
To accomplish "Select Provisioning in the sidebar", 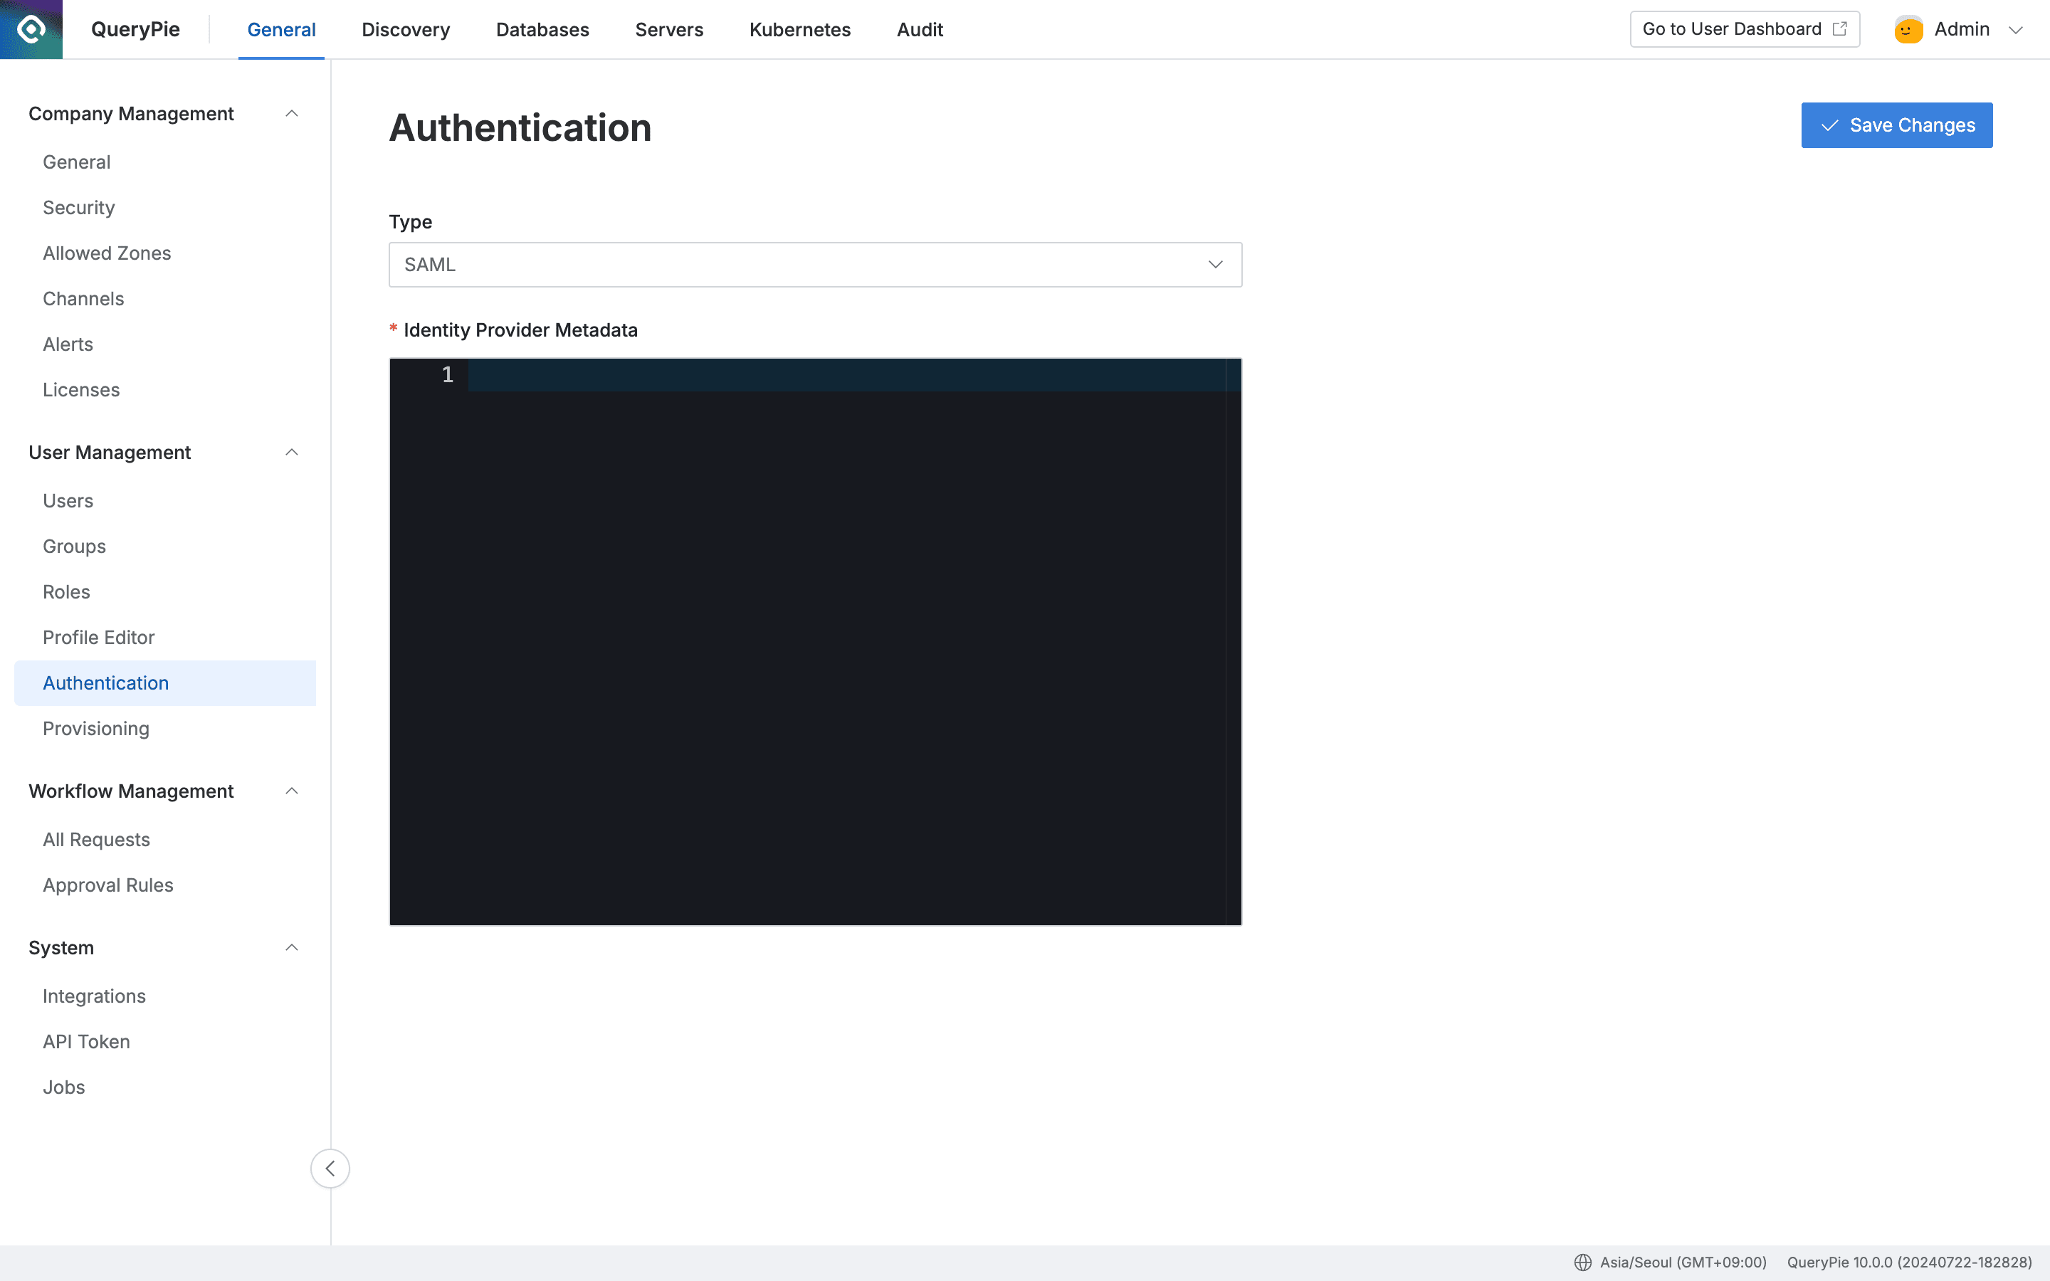I will tap(95, 728).
